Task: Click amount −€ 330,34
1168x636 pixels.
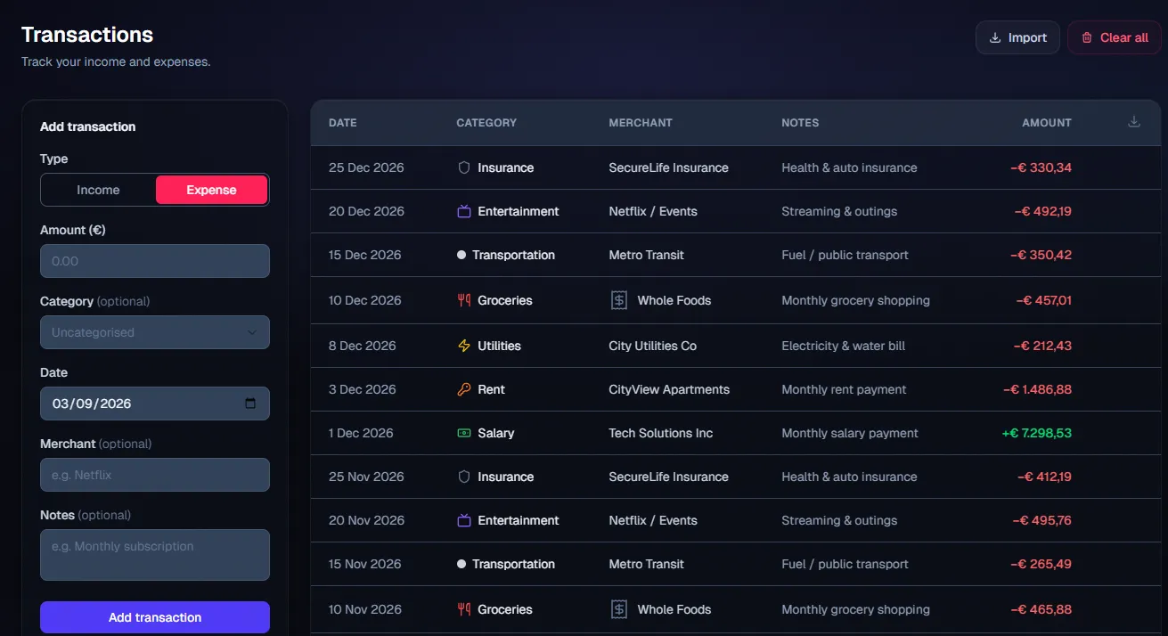Action: point(1041,167)
